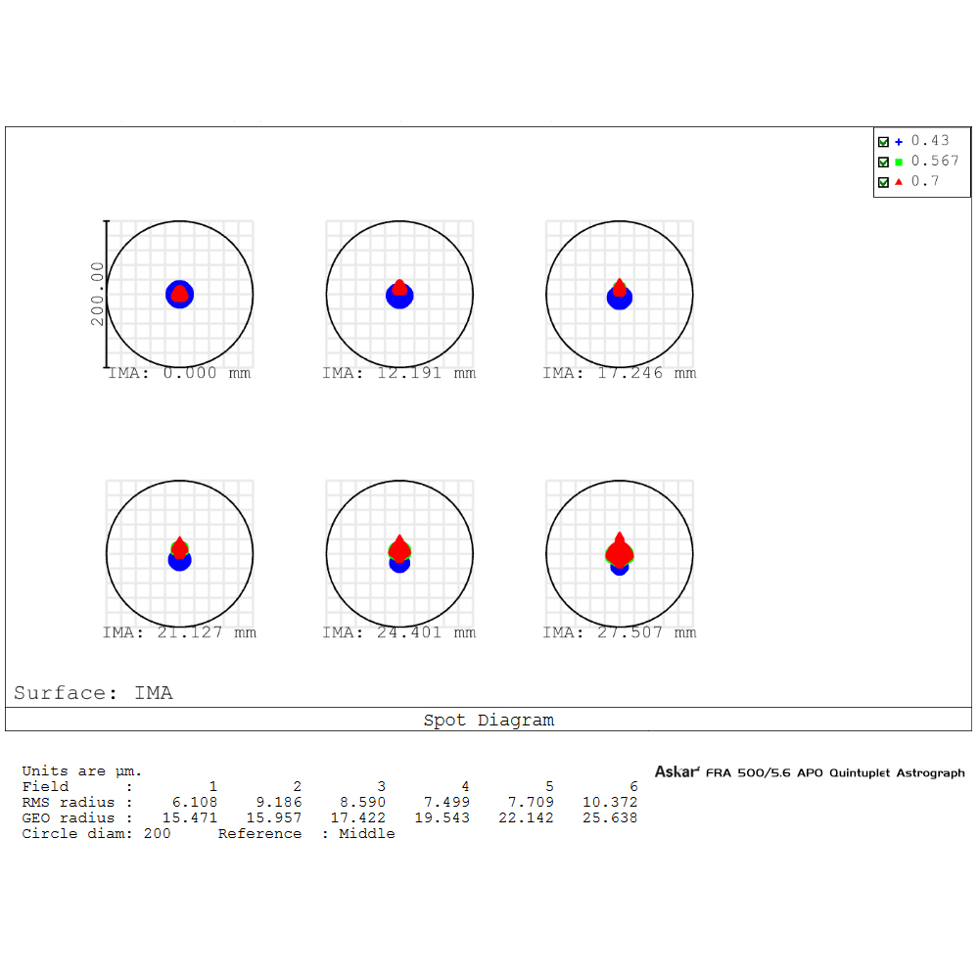Select the spot at IMA 21.127 mm
The image size is (979, 979).
pos(179,554)
